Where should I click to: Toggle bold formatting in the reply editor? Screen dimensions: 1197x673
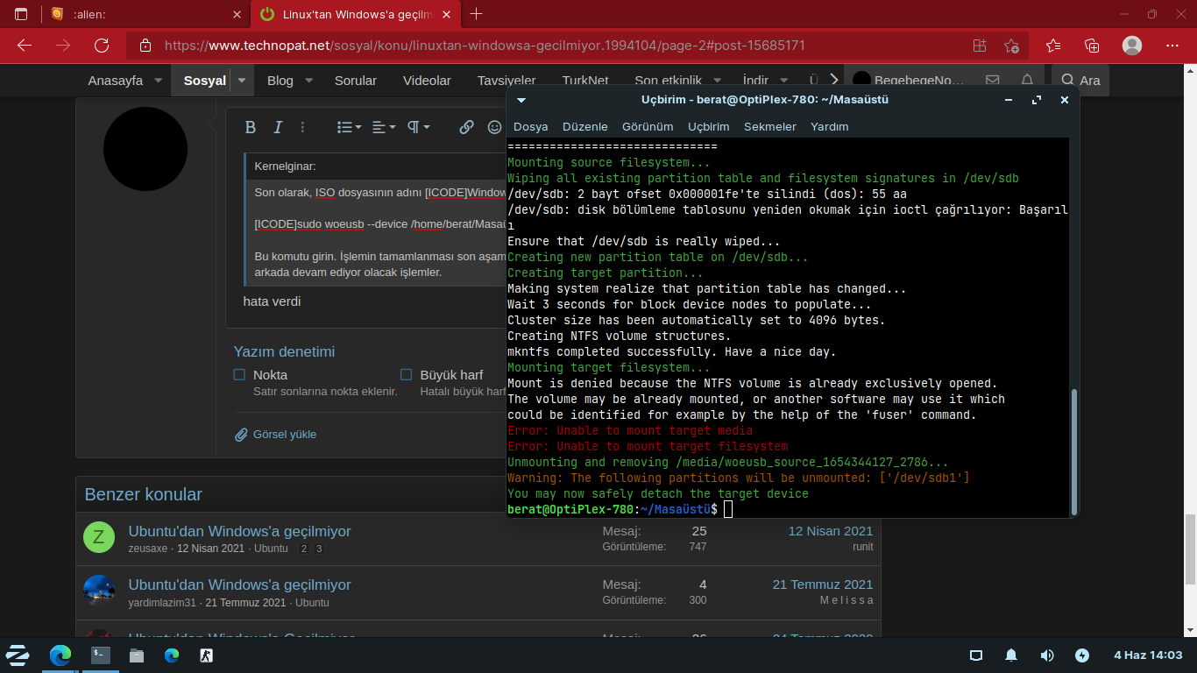pos(250,127)
